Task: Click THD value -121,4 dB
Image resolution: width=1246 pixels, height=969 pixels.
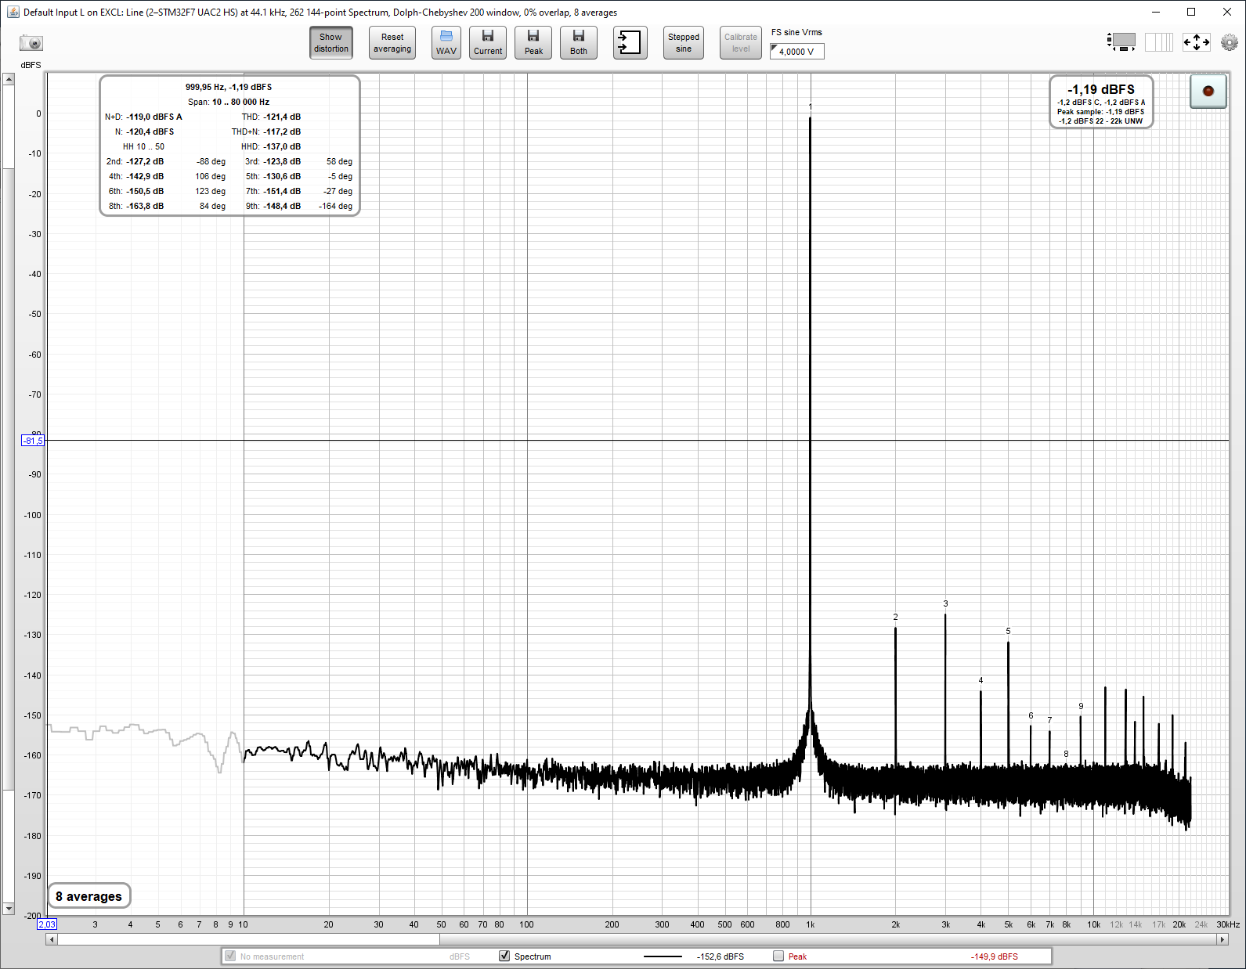Action: [282, 117]
